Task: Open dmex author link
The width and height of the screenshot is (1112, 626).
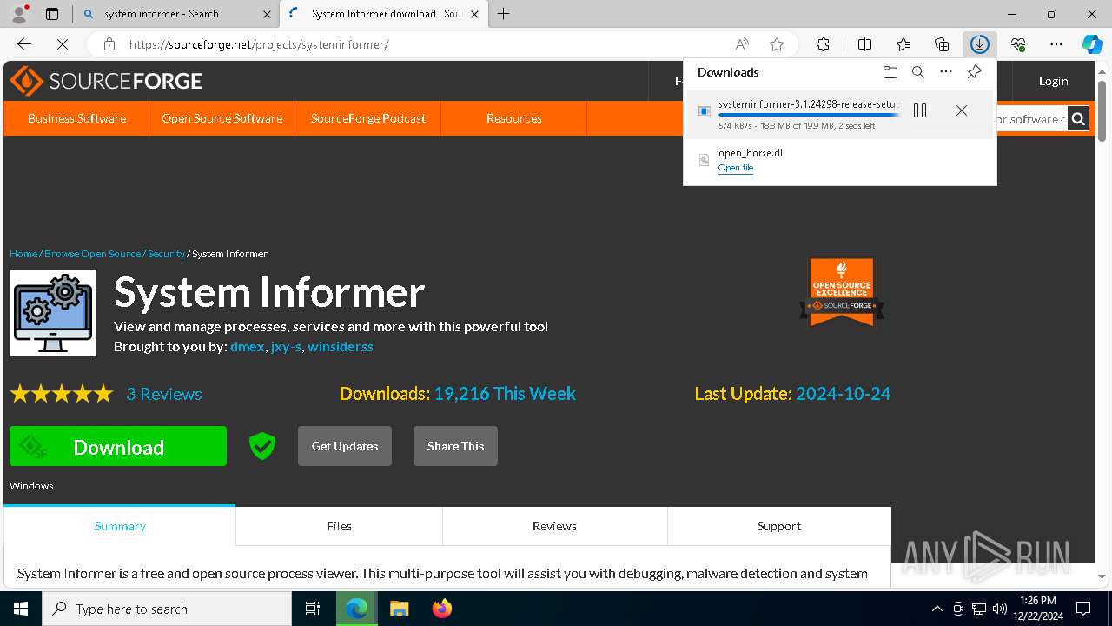Action: [x=247, y=346]
